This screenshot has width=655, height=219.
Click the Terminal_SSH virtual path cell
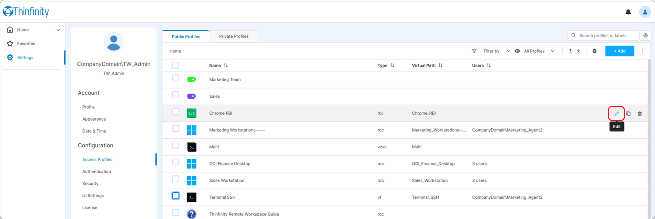click(x=426, y=197)
